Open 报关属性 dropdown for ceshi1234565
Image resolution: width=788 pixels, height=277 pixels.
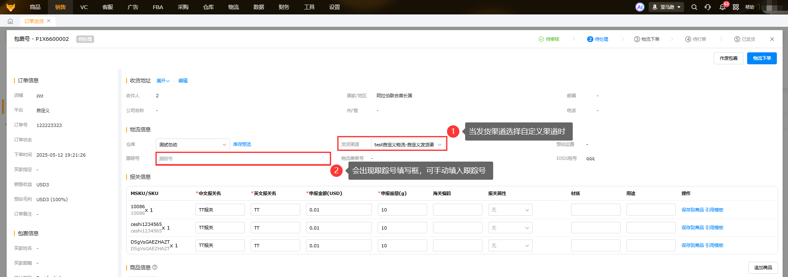pyautogui.click(x=510, y=228)
